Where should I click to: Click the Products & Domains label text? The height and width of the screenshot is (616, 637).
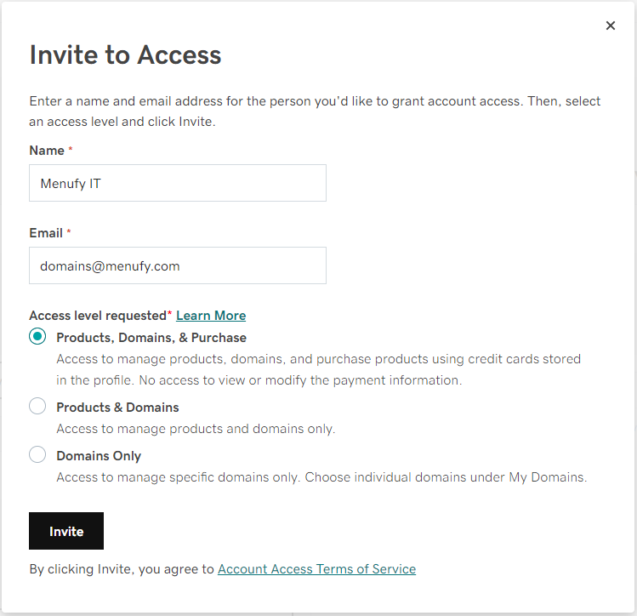[x=118, y=408]
